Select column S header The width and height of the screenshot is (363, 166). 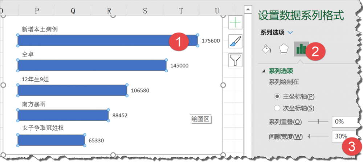click(145, 10)
